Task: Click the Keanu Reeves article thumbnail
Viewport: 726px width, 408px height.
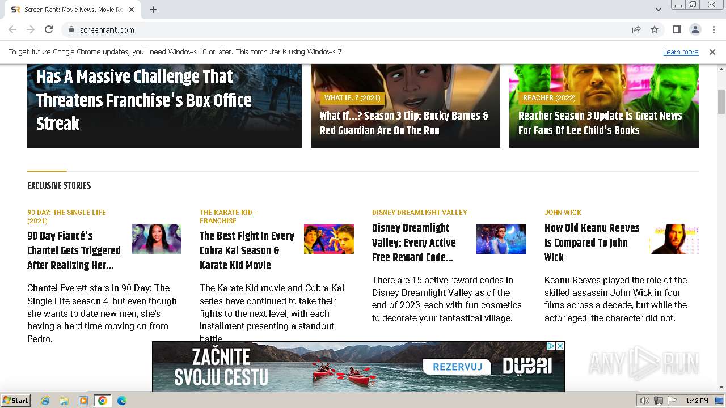Action: pos(674,239)
